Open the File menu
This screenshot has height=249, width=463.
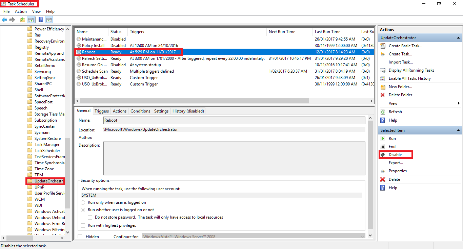tap(6, 11)
